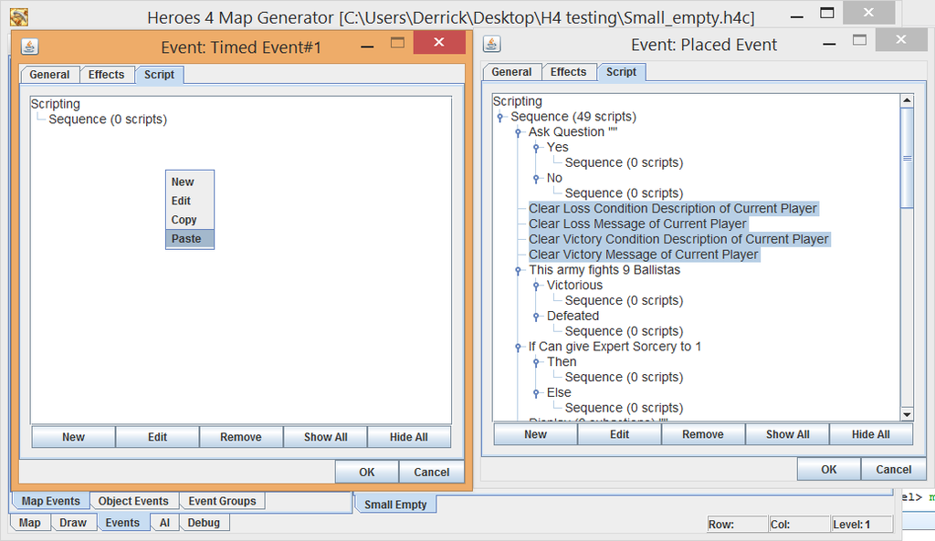Confirm Placed Event with OK
Viewport: 935px width, 541px height.
(x=829, y=470)
